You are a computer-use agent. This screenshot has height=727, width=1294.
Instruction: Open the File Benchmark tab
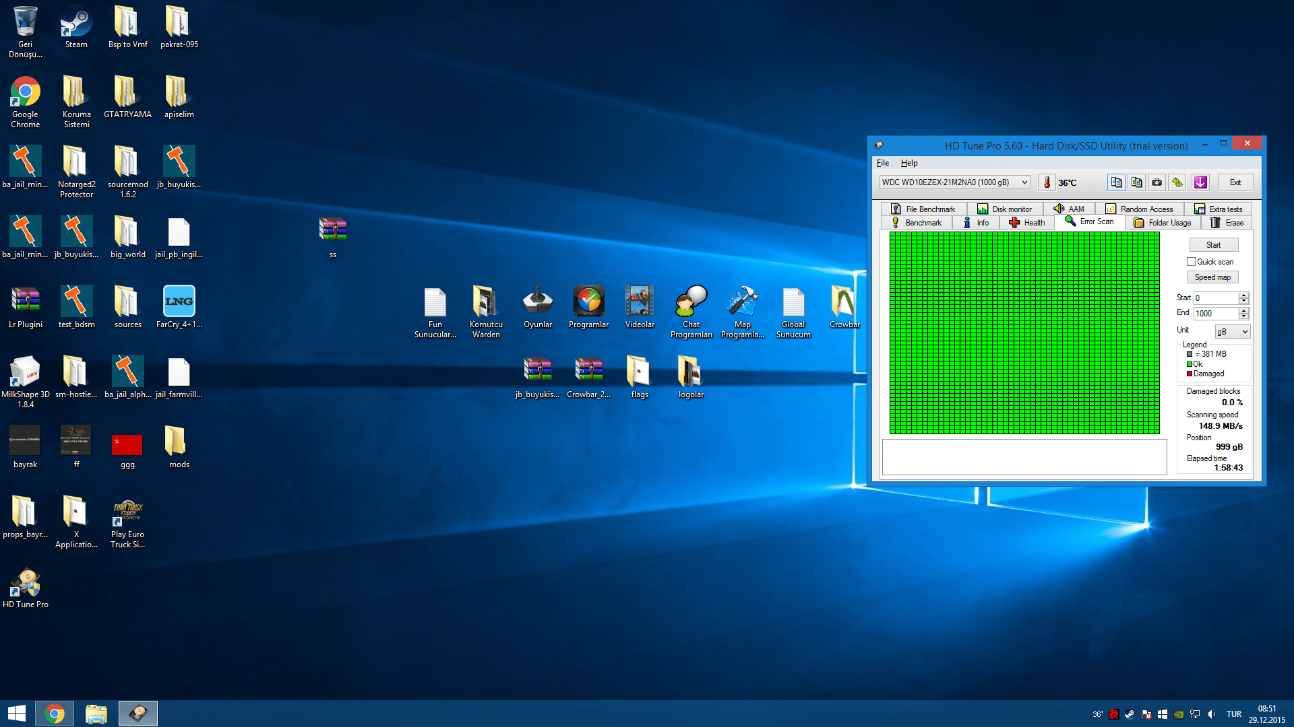[923, 209]
